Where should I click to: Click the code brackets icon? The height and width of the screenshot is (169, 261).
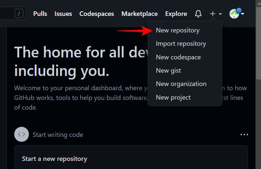(21, 134)
